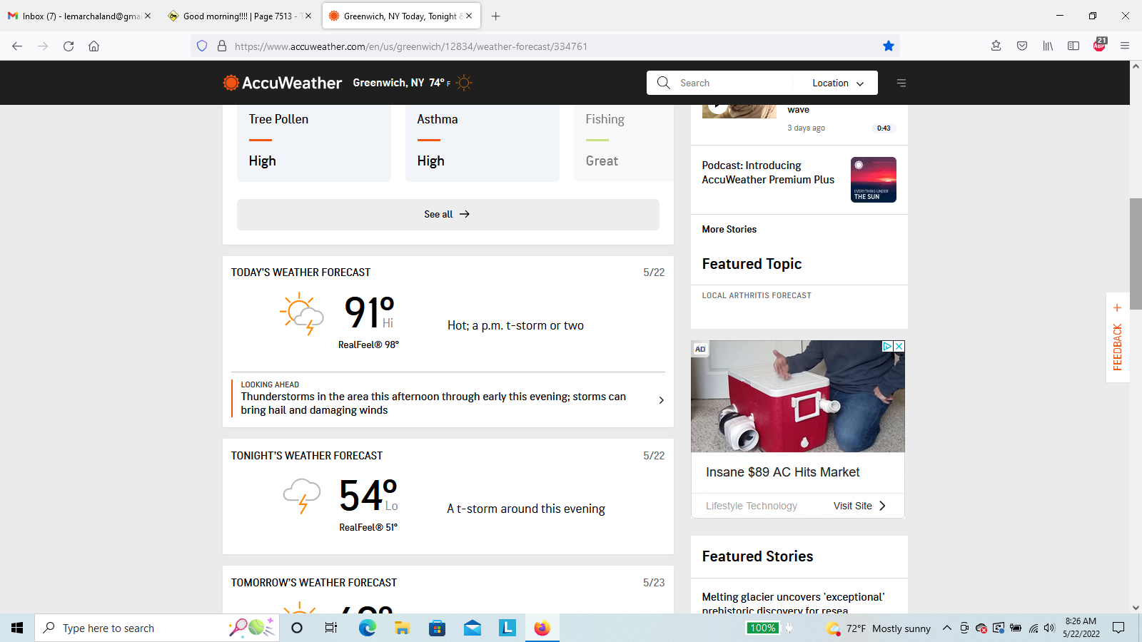The width and height of the screenshot is (1142, 642).
Task: Open Microsoft Edge from the taskbar
Action: click(368, 628)
